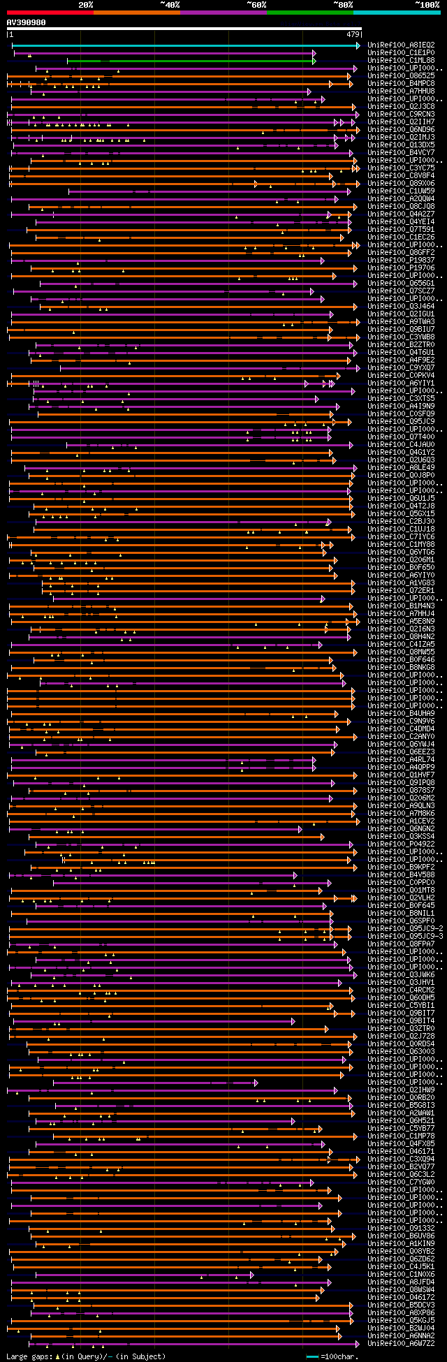Select the UniRef100_Q95JC9-3 label

click(405, 936)
